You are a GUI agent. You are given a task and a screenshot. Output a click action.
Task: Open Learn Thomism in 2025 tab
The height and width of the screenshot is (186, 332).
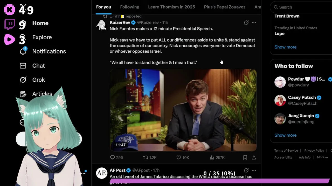tap(171, 7)
